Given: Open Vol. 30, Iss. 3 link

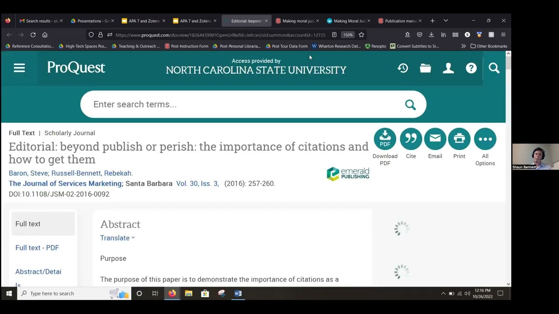Looking at the screenshot, I should pos(197,184).
